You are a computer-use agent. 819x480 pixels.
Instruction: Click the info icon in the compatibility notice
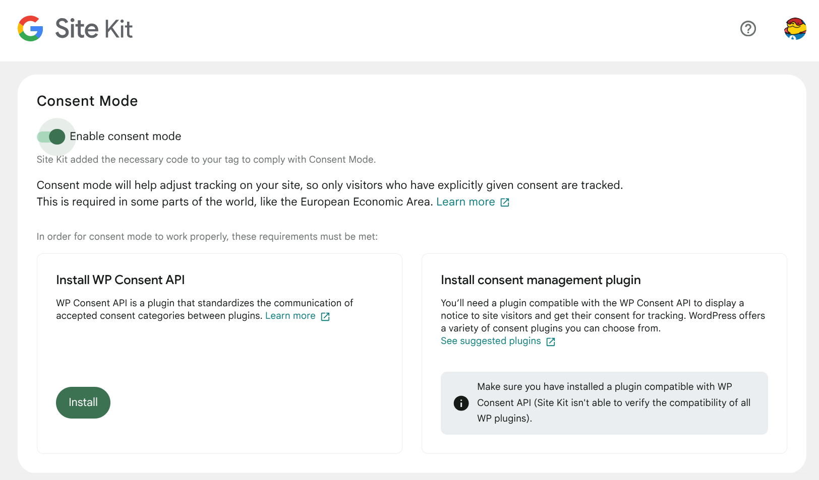coord(461,403)
